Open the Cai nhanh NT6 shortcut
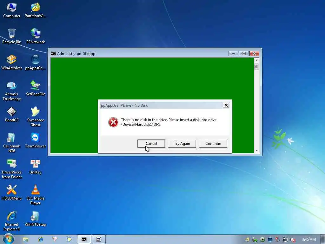 pyautogui.click(x=12, y=143)
